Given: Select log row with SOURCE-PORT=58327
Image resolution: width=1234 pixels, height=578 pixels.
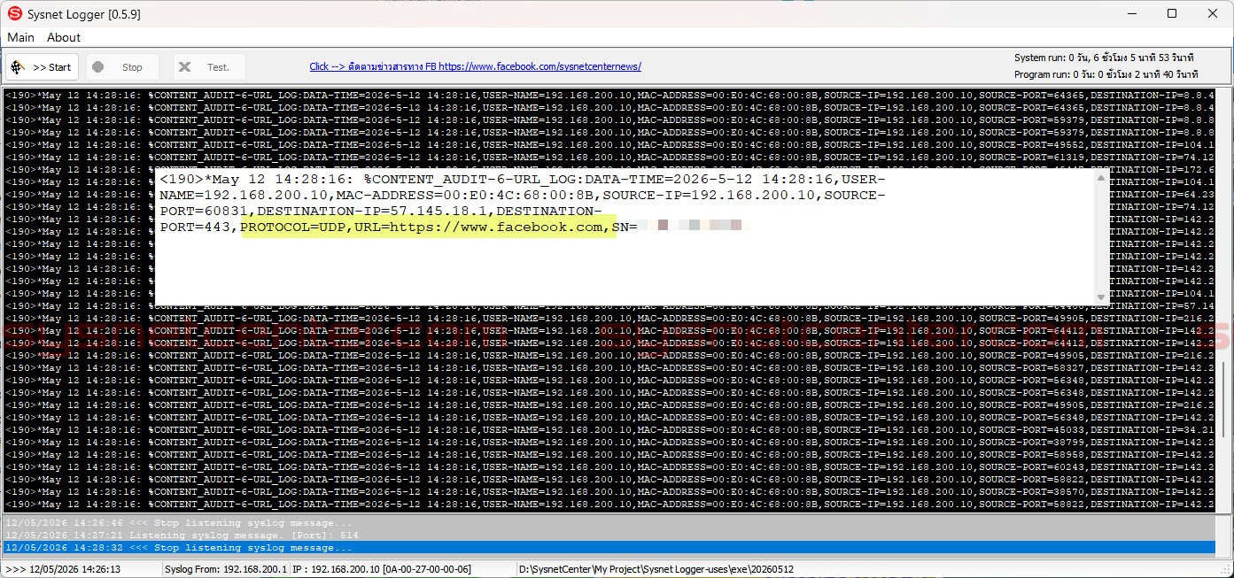Looking at the screenshot, I should coord(609,368).
